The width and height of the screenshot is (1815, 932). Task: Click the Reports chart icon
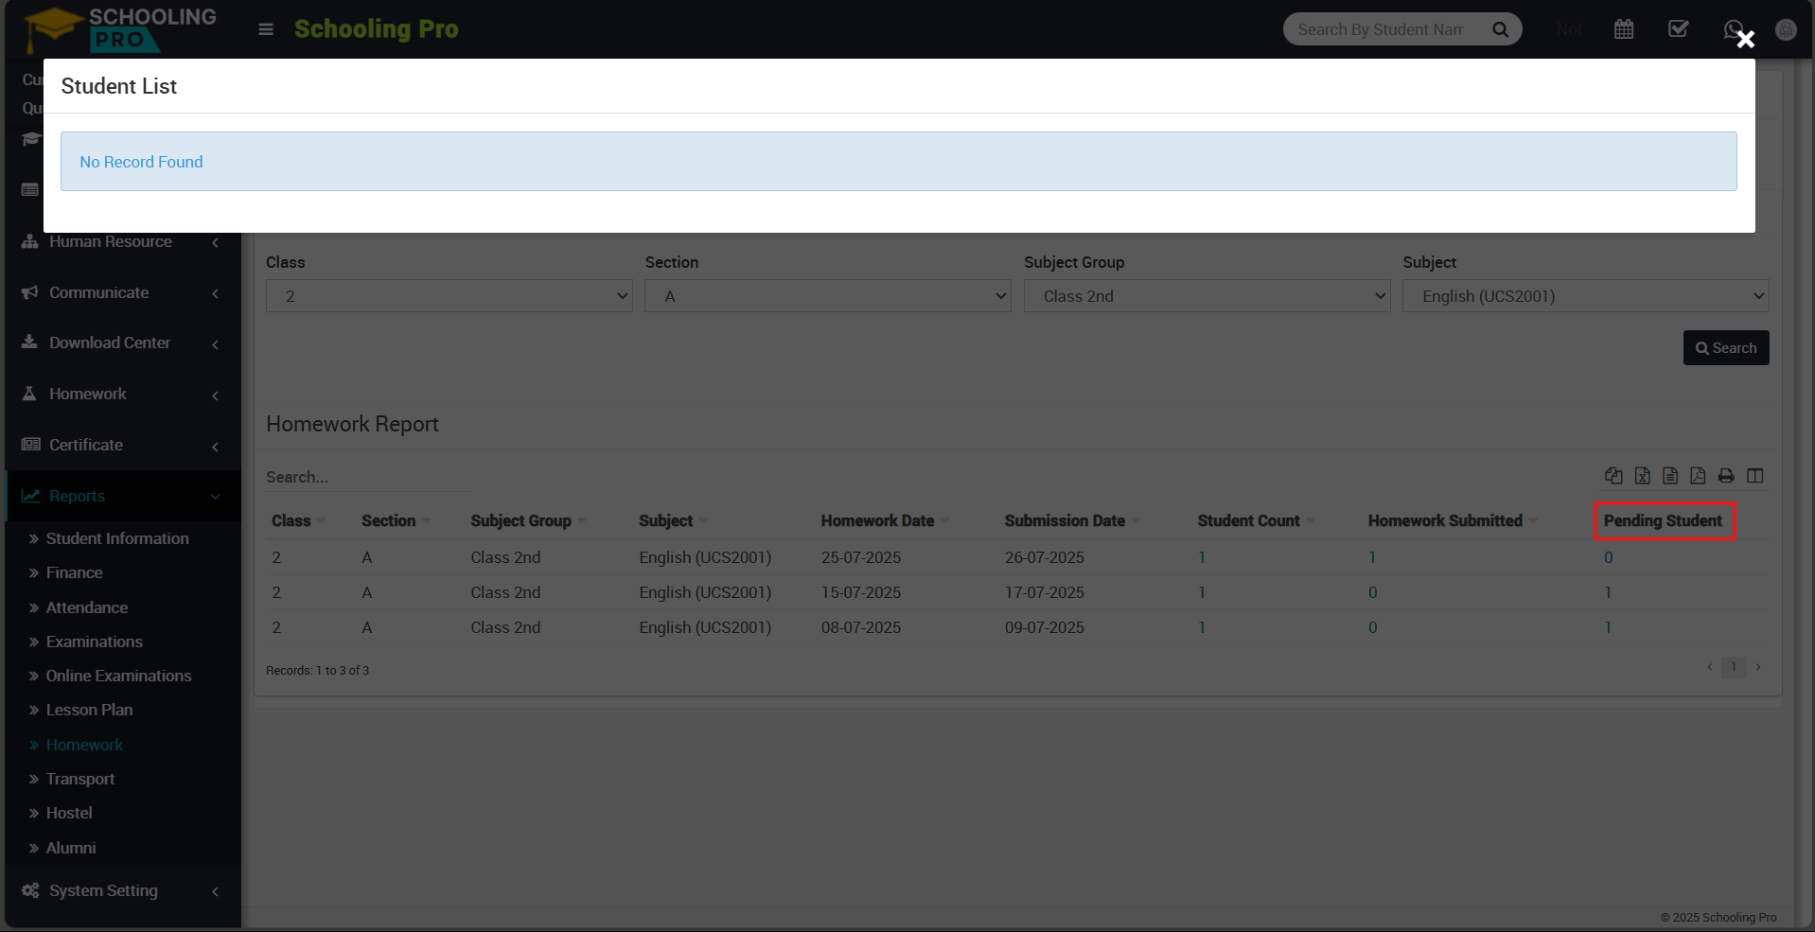tap(30, 496)
